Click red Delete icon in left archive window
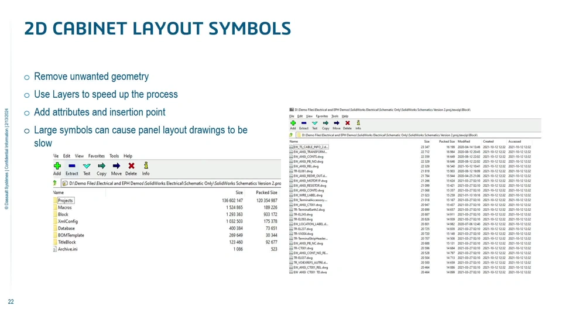Image resolution: width=562 pixels, height=316 pixels. point(131,166)
